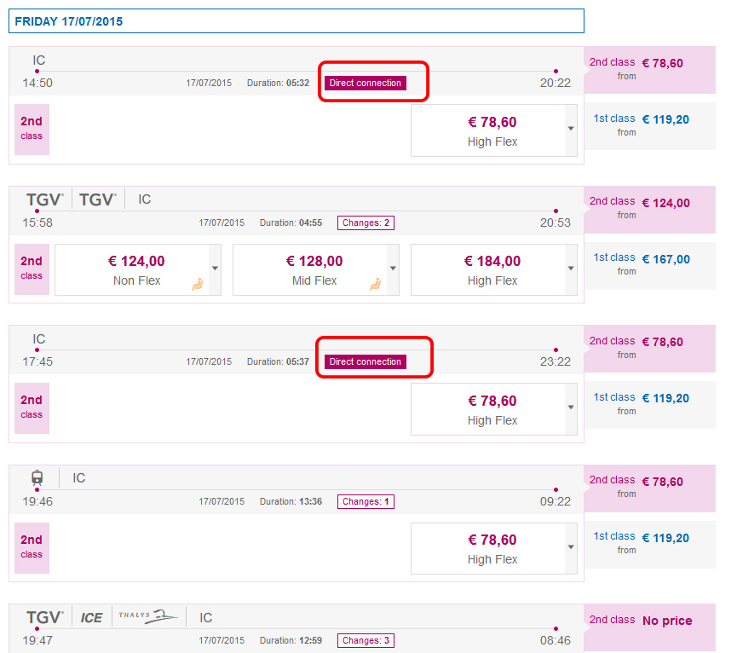This screenshot has width=737, height=653.
Task: Open the €128,00 Mid Flex dropdown arrow
Action: [393, 269]
